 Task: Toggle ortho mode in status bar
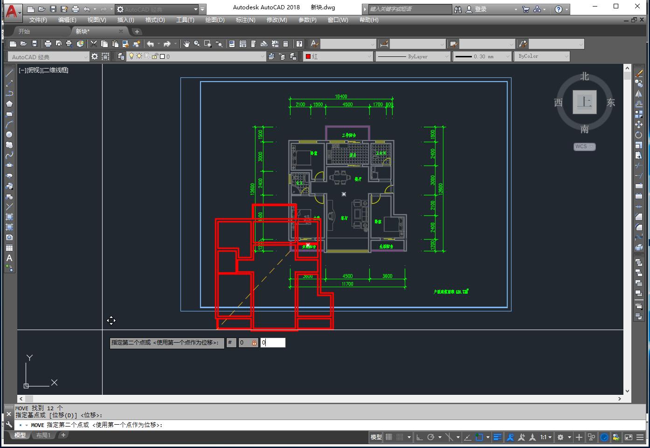pyautogui.click(x=419, y=437)
